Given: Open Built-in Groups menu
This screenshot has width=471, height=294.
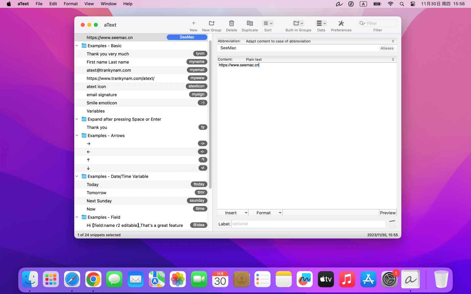Looking at the screenshot, I should tap(298, 23).
